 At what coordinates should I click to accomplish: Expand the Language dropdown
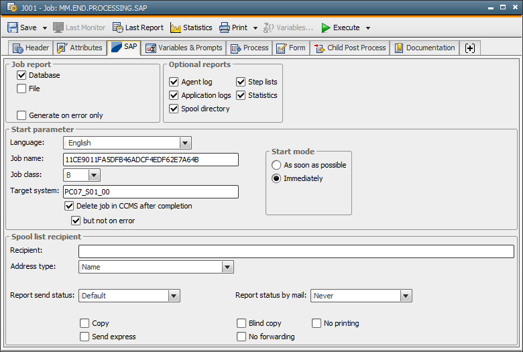(186, 143)
